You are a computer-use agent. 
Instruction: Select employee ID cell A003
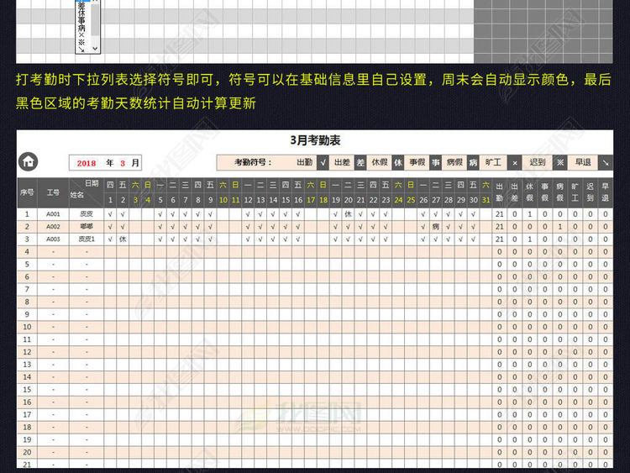[x=53, y=239]
